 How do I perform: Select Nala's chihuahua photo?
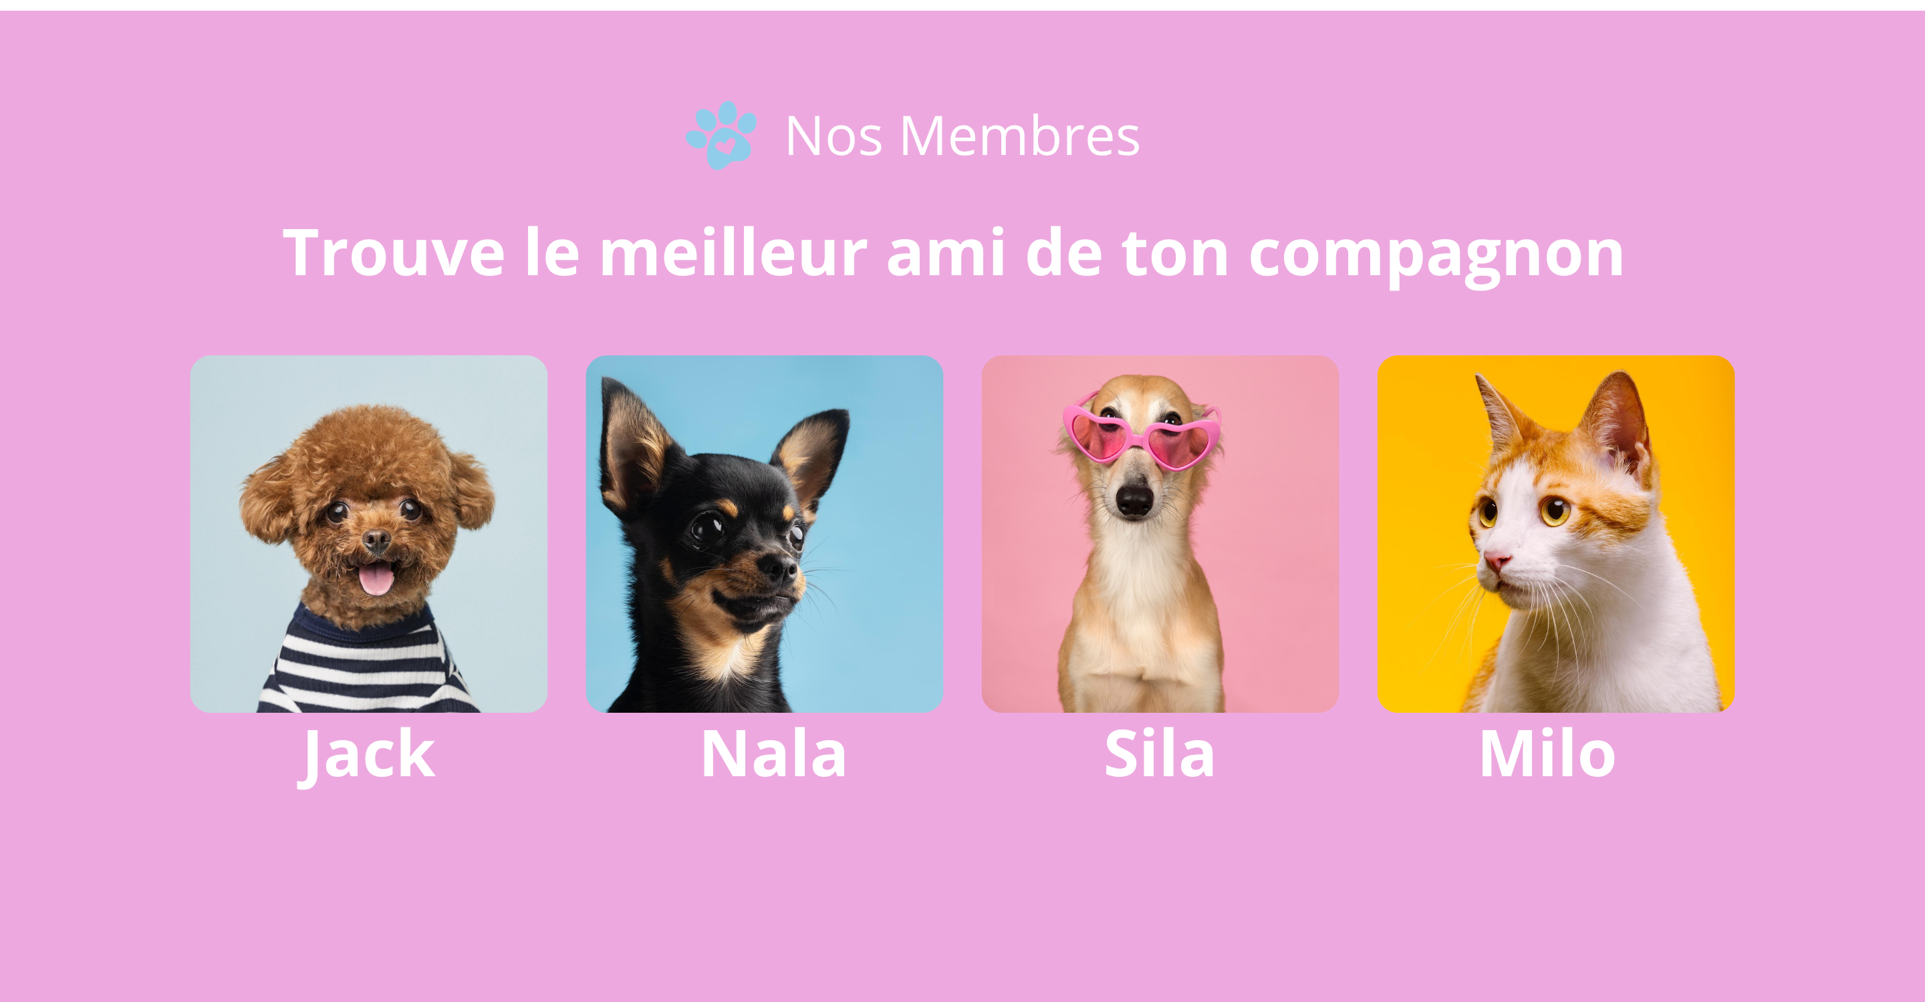point(764,533)
